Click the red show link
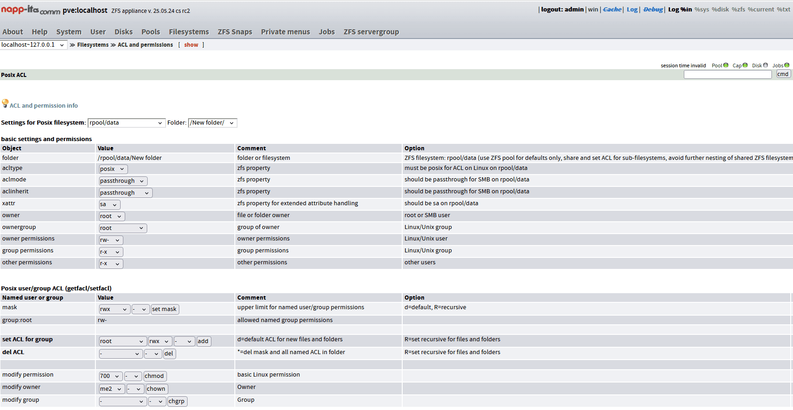 click(191, 45)
